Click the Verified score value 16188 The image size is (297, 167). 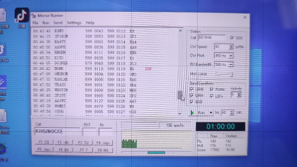pyautogui.click(x=229, y=150)
